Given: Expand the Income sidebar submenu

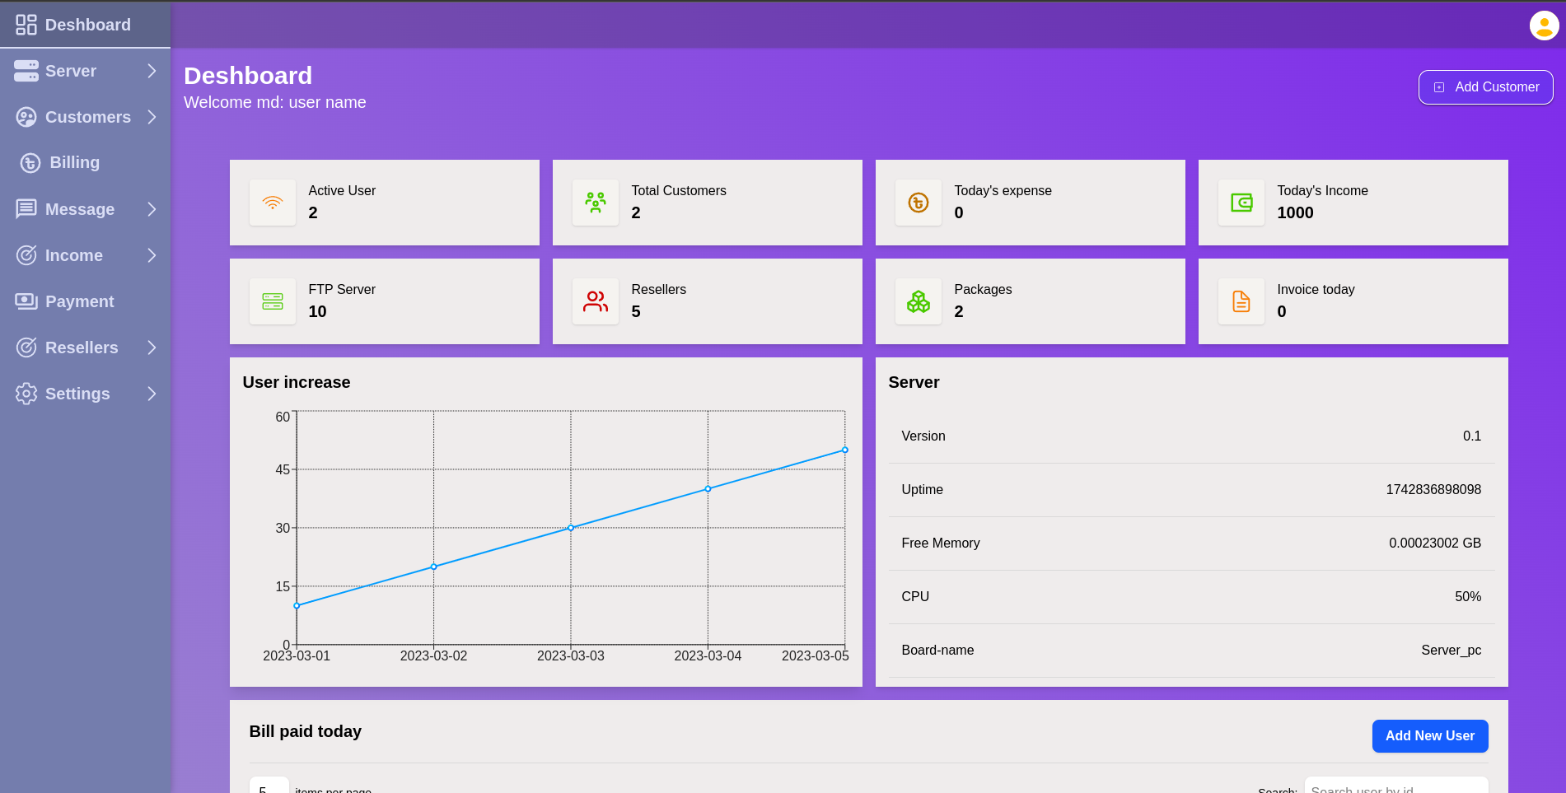Looking at the screenshot, I should tap(152, 255).
